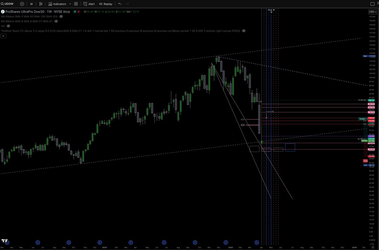This screenshot has width=379, height=250.
Task: Open the candlestick chart type menu
Action: tap(41, 4)
